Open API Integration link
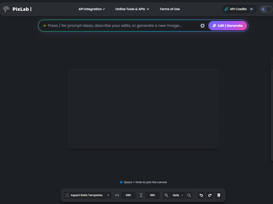This screenshot has height=204, width=273. click(x=91, y=9)
